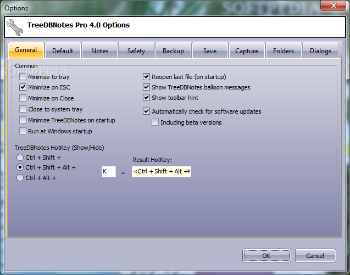Open the Capture tab

247,51
